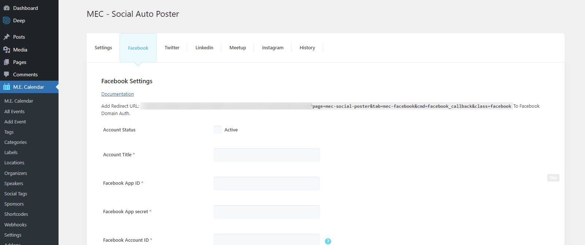Screen dimensions: 585x245
Task: Open Settings in the M.E. Calendar sidebar submenu
Action: 13,235
